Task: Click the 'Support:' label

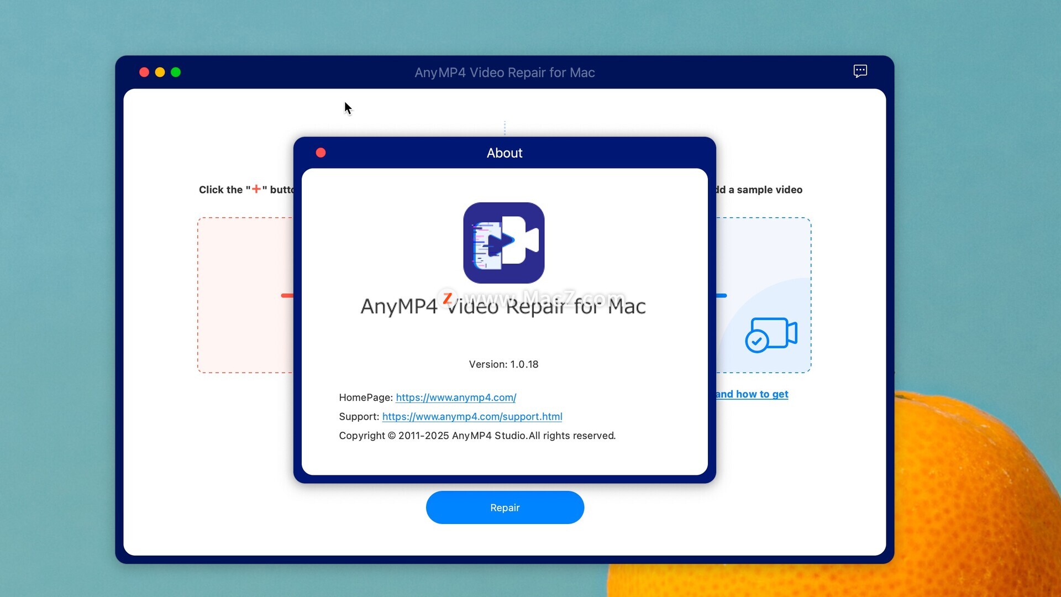Action: (359, 416)
